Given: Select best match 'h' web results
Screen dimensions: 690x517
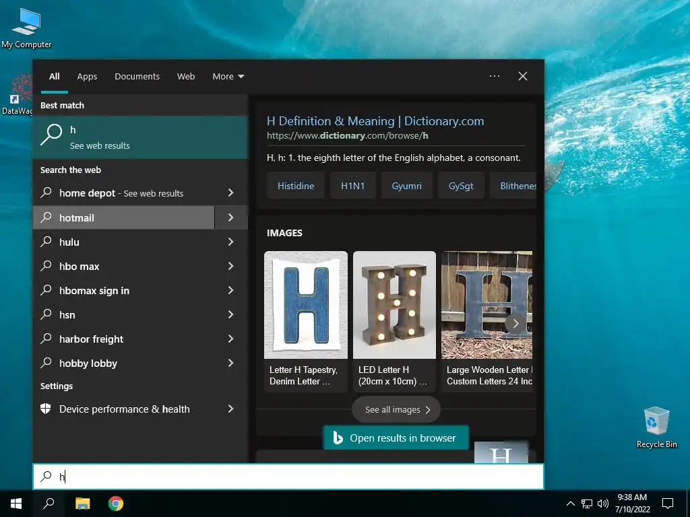Looking at the screenshot, I should click(140, 137).
